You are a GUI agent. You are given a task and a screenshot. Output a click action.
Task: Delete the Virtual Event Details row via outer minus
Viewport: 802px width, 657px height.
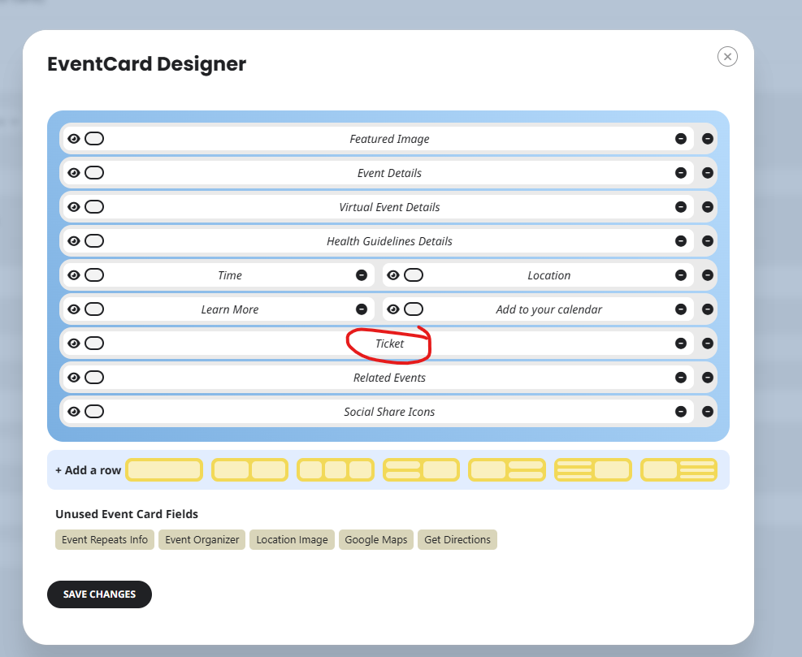tap(708, 206)
